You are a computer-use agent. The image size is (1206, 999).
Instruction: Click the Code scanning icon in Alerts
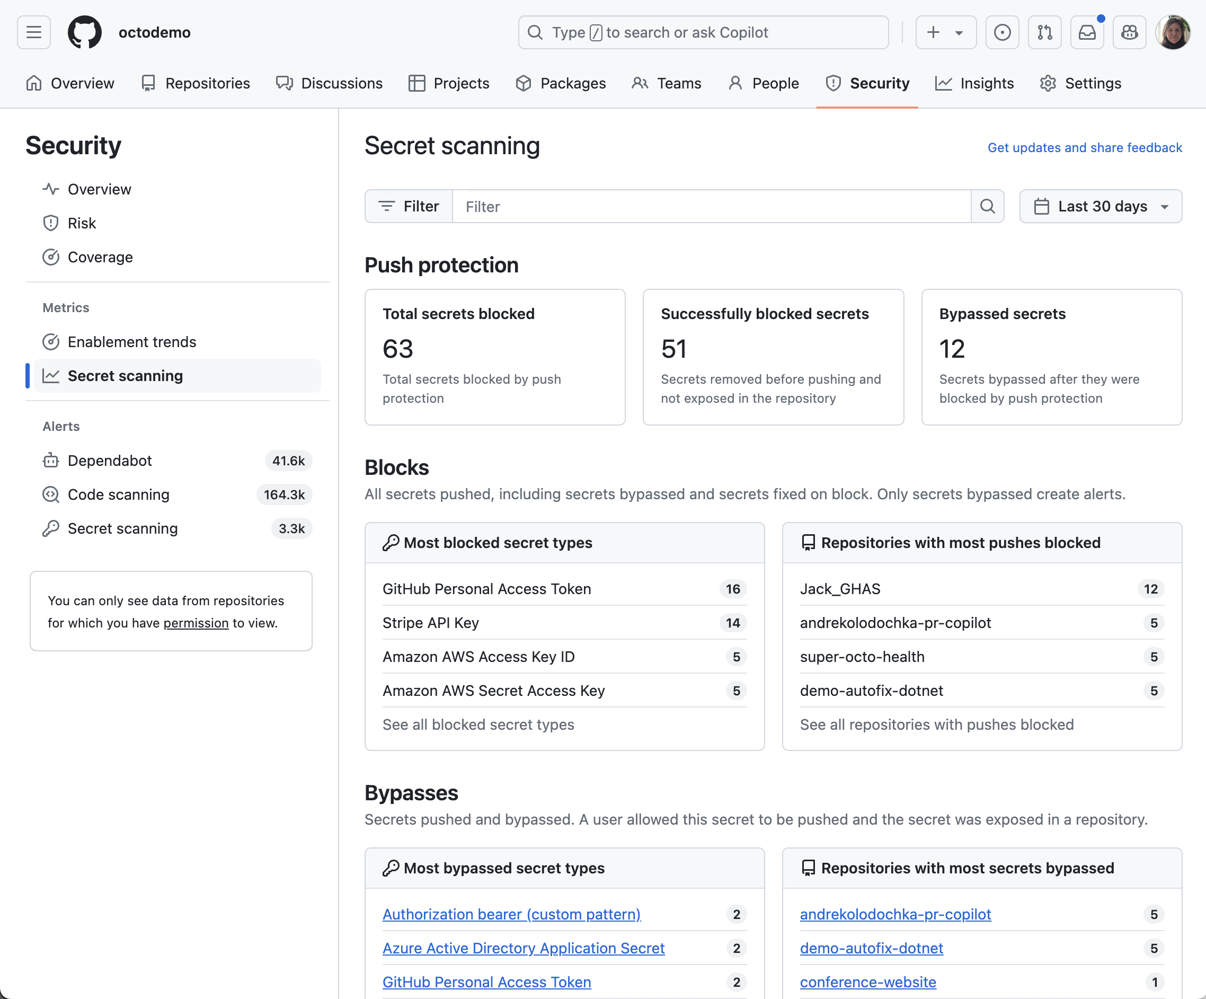point(51,494)
